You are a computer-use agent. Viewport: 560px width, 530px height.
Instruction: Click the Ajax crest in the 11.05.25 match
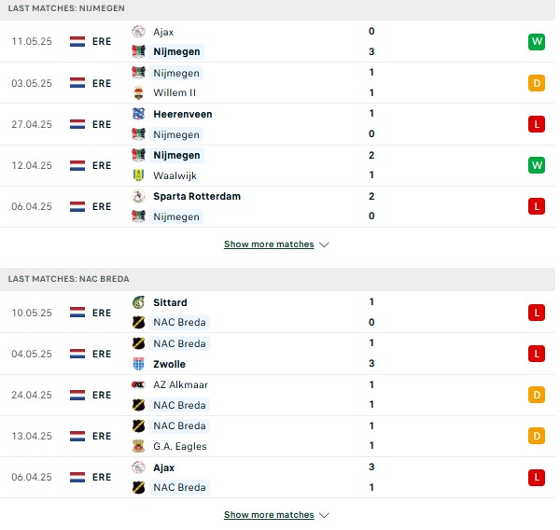tap(138, 32)
